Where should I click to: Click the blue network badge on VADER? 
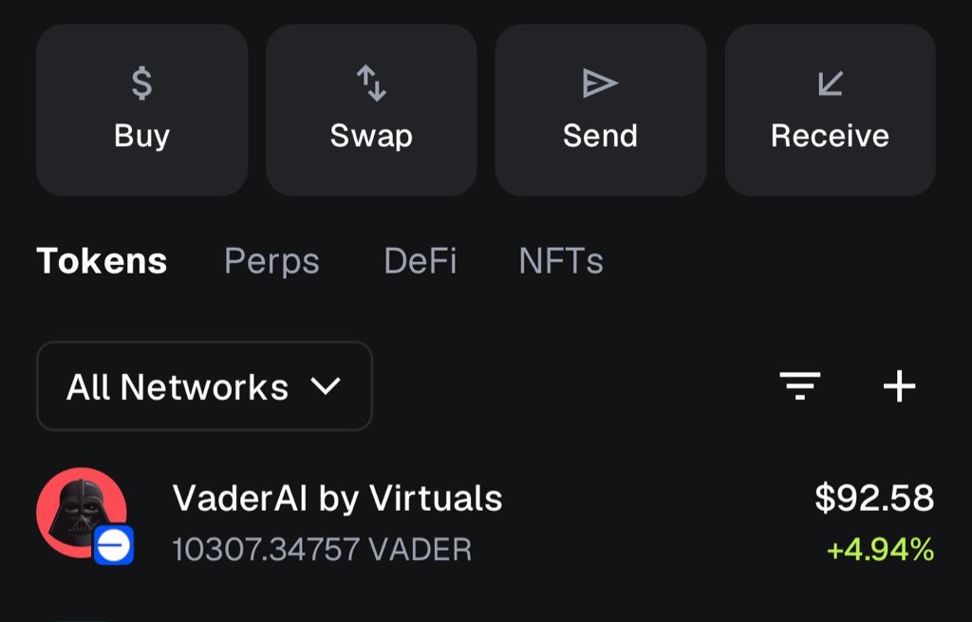[114, 546]
